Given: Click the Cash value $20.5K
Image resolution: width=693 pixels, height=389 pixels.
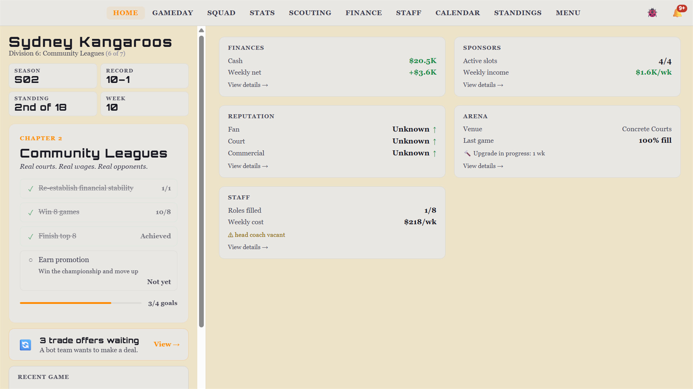Looking at the screenshot, I should 423,61.
